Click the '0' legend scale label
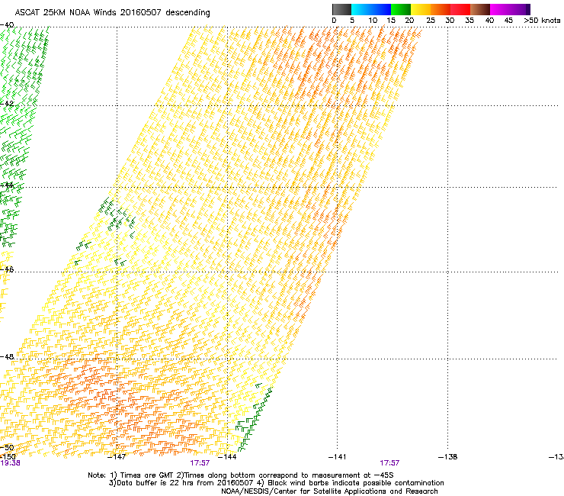The width and height of the screenshot is (564, 496). click(x=334, y=21)
